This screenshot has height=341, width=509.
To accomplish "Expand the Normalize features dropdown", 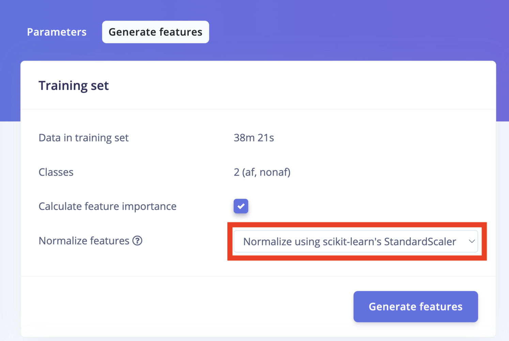I will [x=356, y=241].
